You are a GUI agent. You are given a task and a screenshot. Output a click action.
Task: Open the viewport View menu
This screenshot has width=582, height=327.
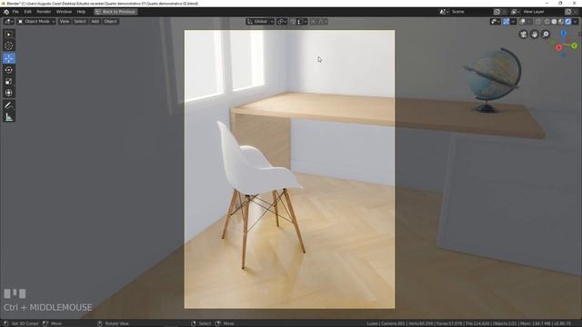coord(65,22)
